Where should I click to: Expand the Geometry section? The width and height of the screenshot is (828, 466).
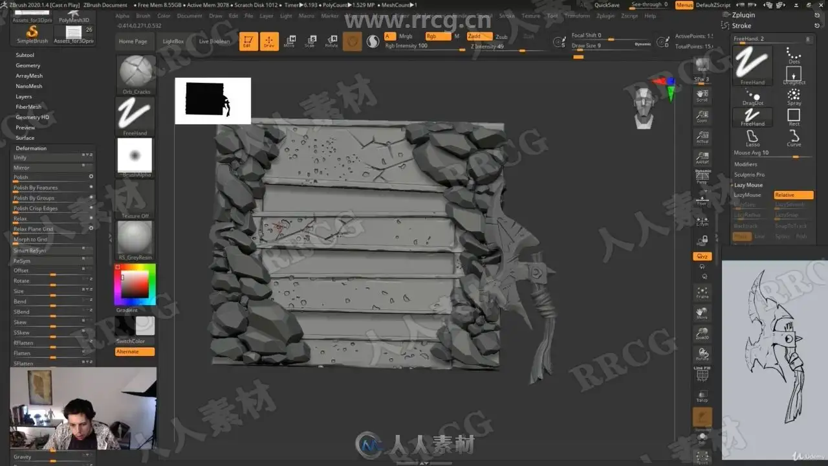(x=28, y=65)
